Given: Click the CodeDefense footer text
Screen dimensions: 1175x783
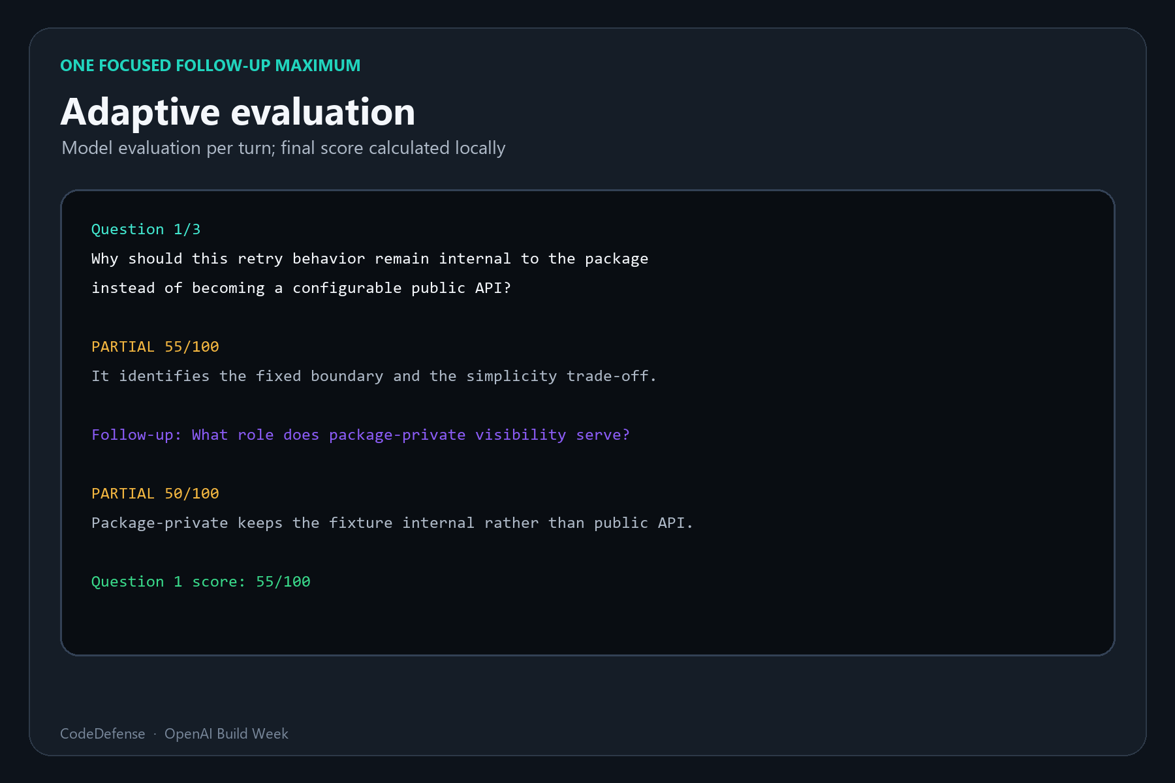Looking at the screenshot, I should (x=102, y=733).
